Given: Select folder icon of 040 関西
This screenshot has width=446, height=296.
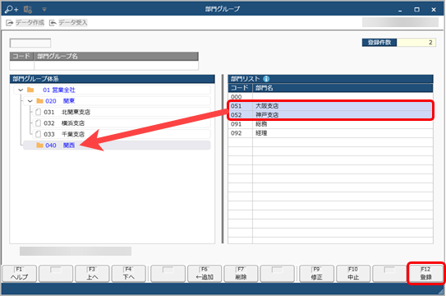Looking at the screenshot, I should pos(39,146).
